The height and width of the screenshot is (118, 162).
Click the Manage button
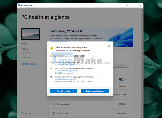tap(123, 86)
